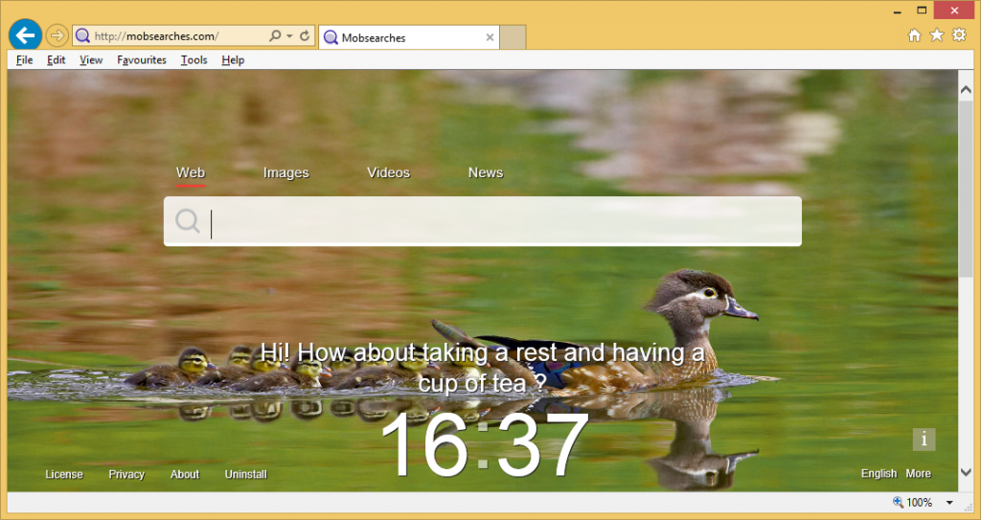Refresh the page with the reload icon
The width and height of the screenshot is (981, 520).
[305, 36]
